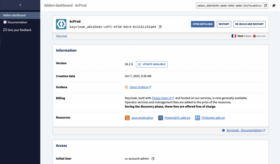Copy the addon ID in the header
Viewport: 280px width, 164px height.
point(265,6)
